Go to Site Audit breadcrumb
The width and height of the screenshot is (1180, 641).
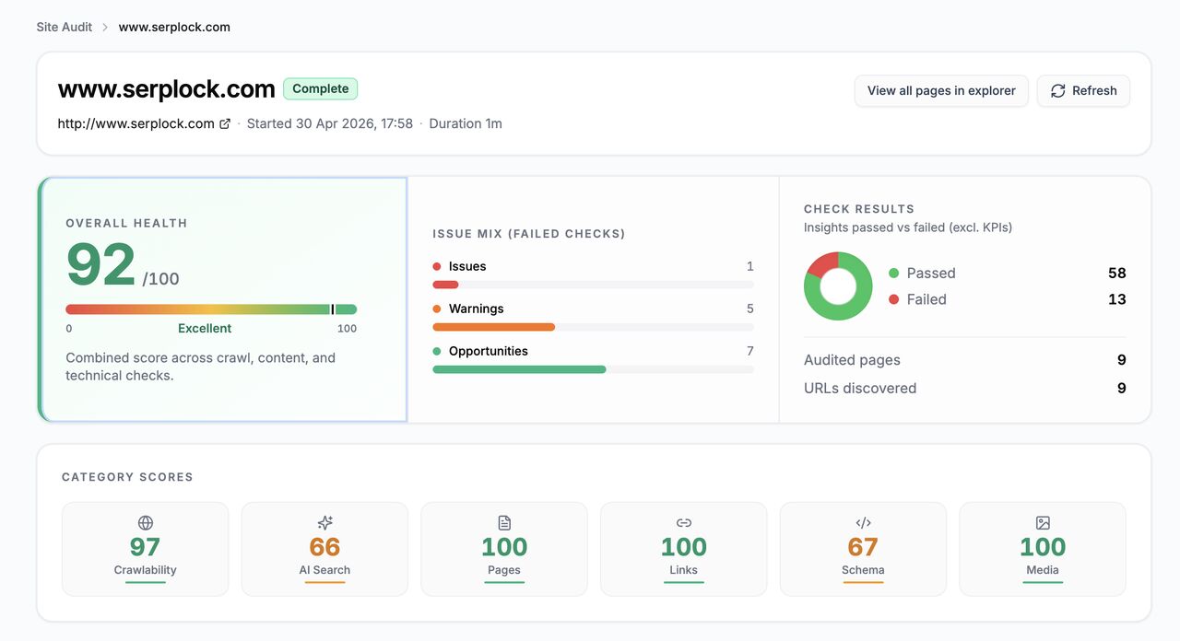click(65, 27)
